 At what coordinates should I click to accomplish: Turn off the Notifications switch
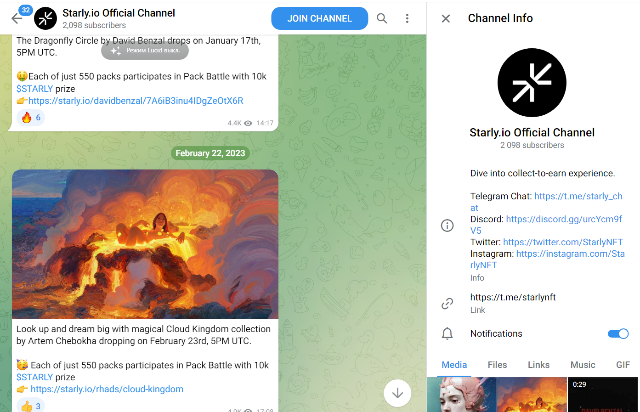point(618,333)
